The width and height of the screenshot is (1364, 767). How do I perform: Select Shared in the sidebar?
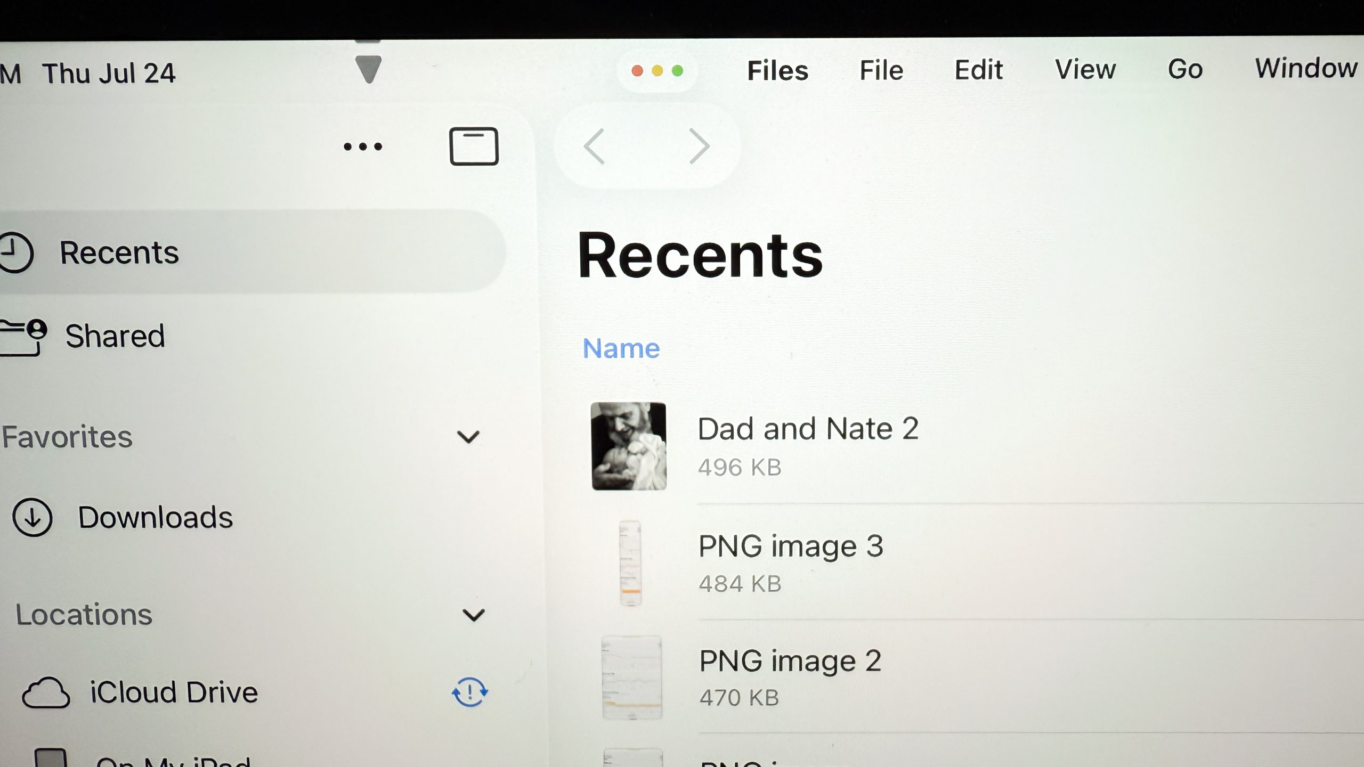click(115, 336)
